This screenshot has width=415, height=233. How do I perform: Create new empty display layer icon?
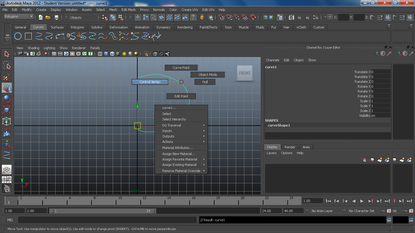(x=379, y=160)
